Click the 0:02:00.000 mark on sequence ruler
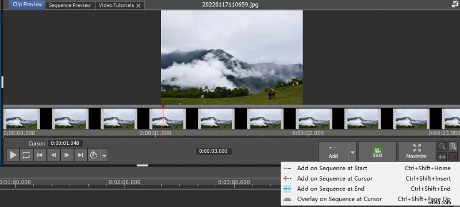460x207 pixels. point(124,182)
